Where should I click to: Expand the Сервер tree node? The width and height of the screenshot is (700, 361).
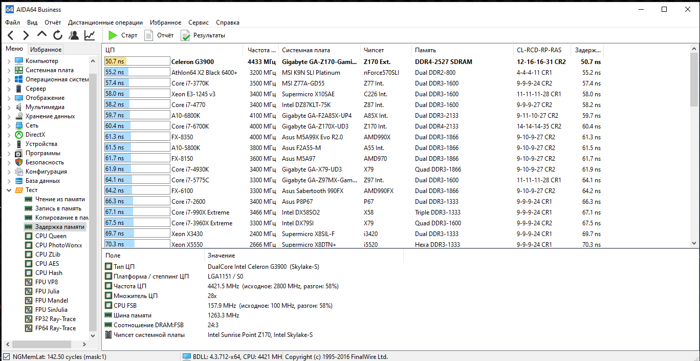click(9, 89)
